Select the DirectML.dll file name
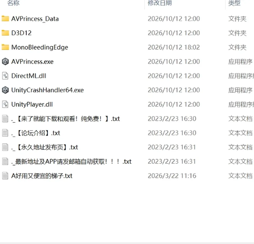The width and height of the screenshot is (254, 244). (x=29, y=76)
